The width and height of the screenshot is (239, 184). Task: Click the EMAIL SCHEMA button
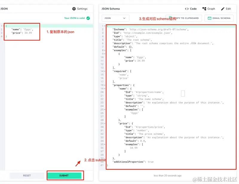click(219, 18)
